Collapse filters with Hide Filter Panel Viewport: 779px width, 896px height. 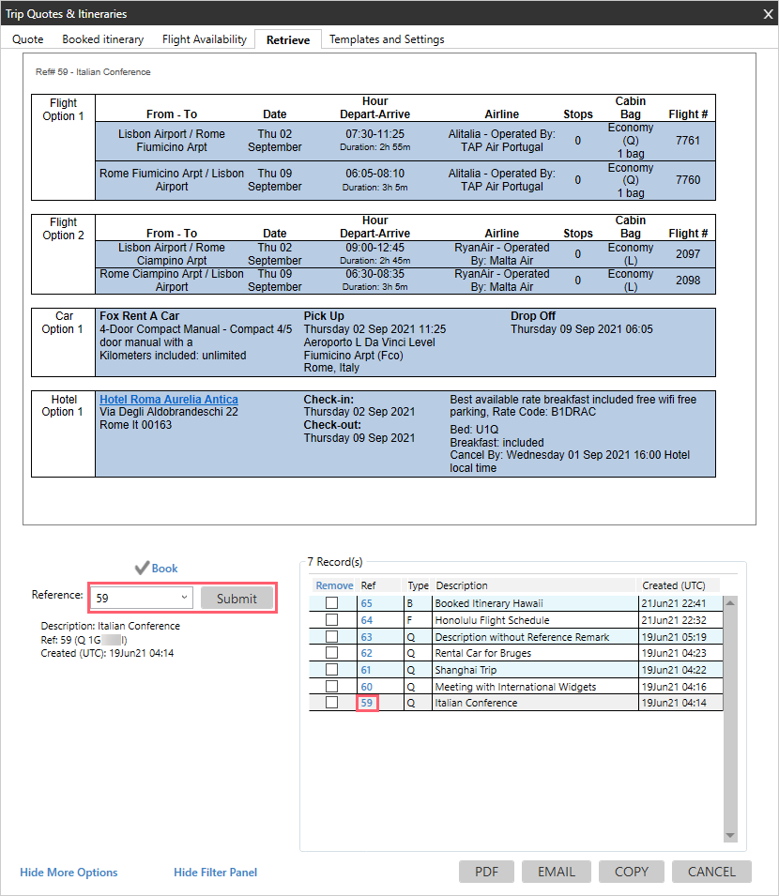215,873
